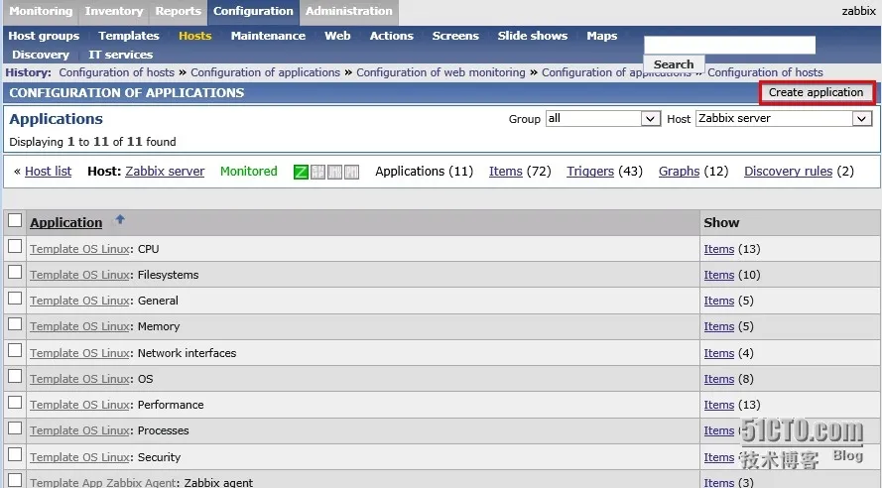The height and width of the screenshot is (488, 882).
Task: Open Items link for CPU application
Action: point(719,249)
